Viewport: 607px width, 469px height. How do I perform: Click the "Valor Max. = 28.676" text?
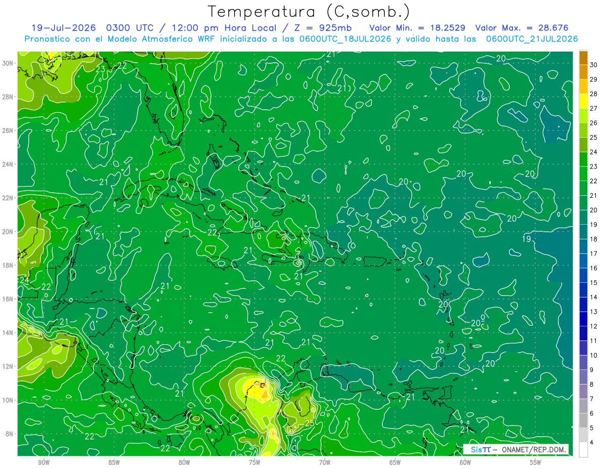pyautogui.click(x=523, y=28)
